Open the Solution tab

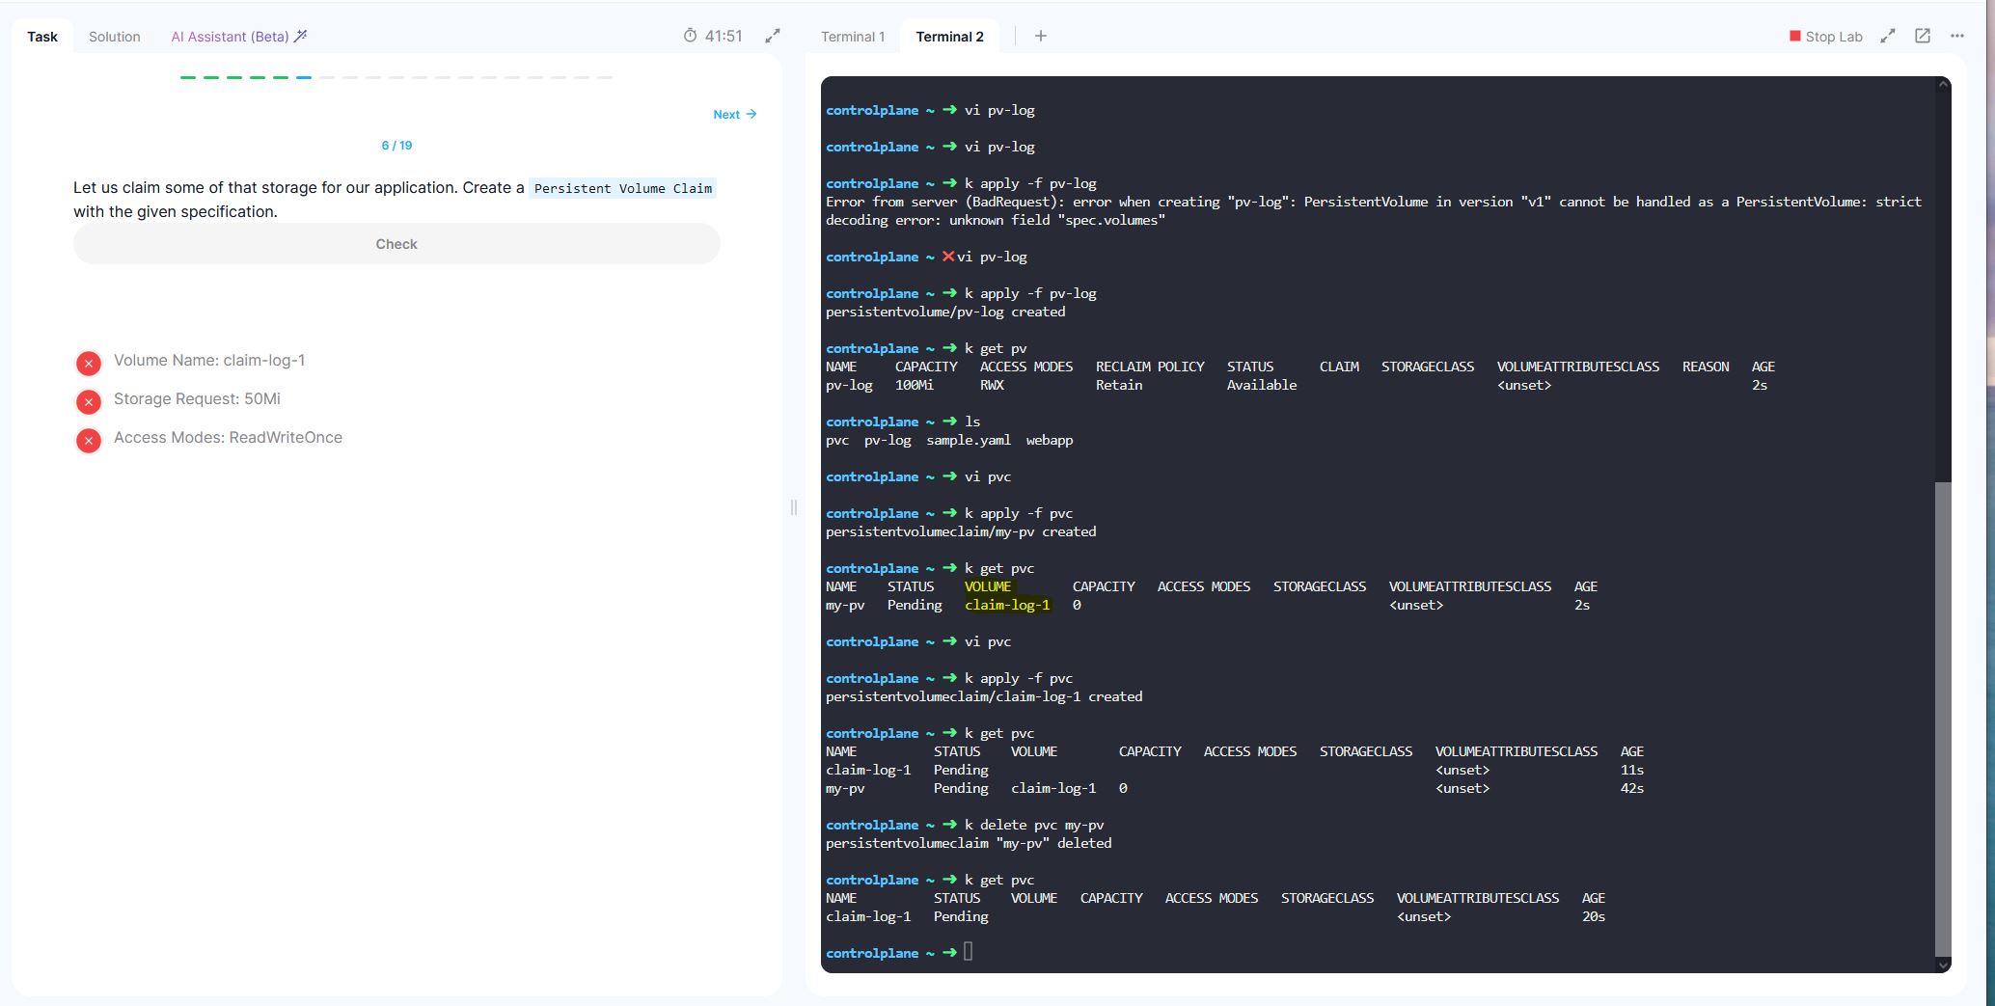pos(114,37)
